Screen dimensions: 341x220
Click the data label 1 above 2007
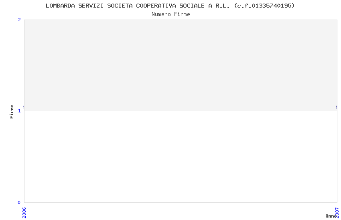(337, 107)
